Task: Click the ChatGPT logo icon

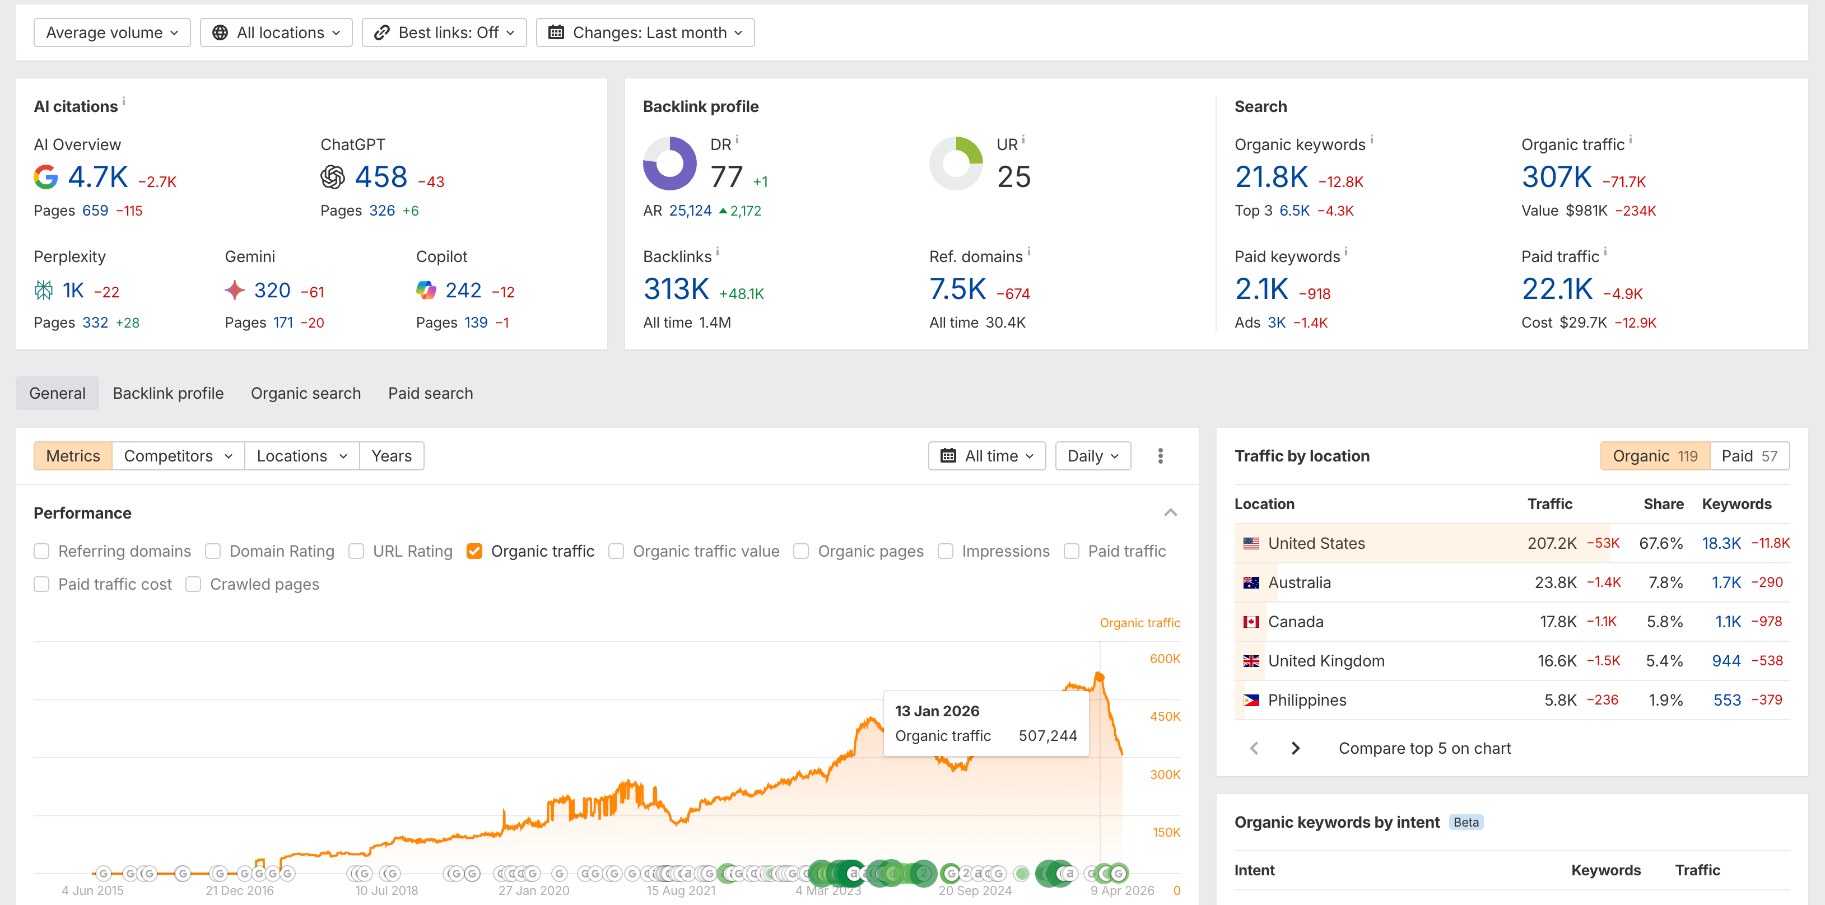Action: 332,177
